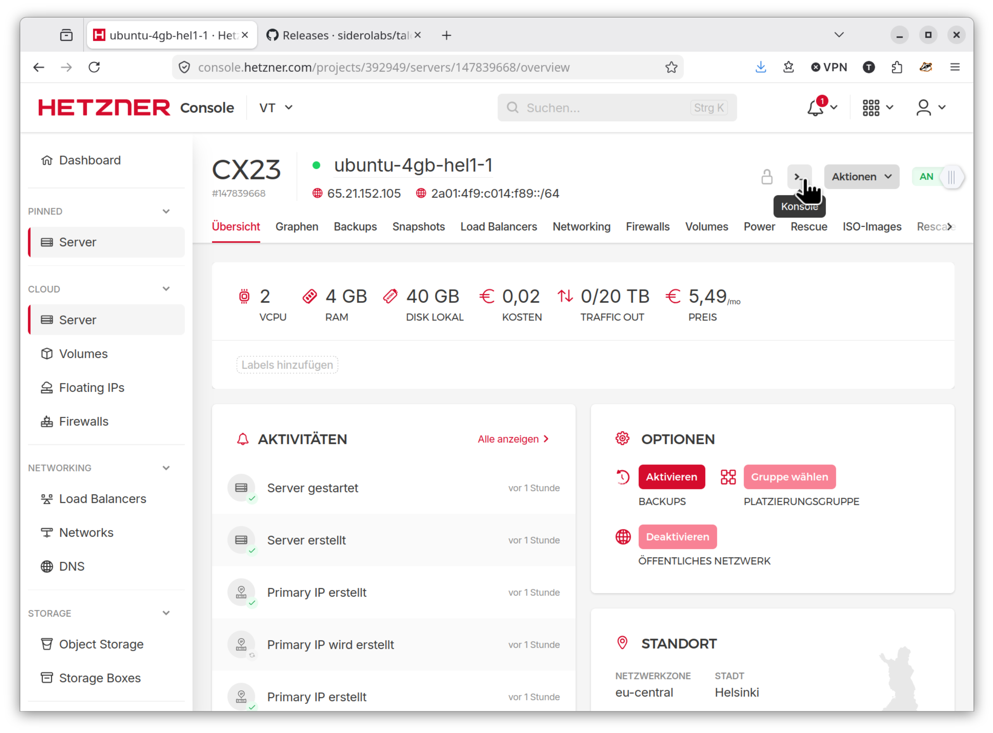Click the Hetzner logo
Image resolution: width=993 pixels, height=733 pixels.
(104, 108)
